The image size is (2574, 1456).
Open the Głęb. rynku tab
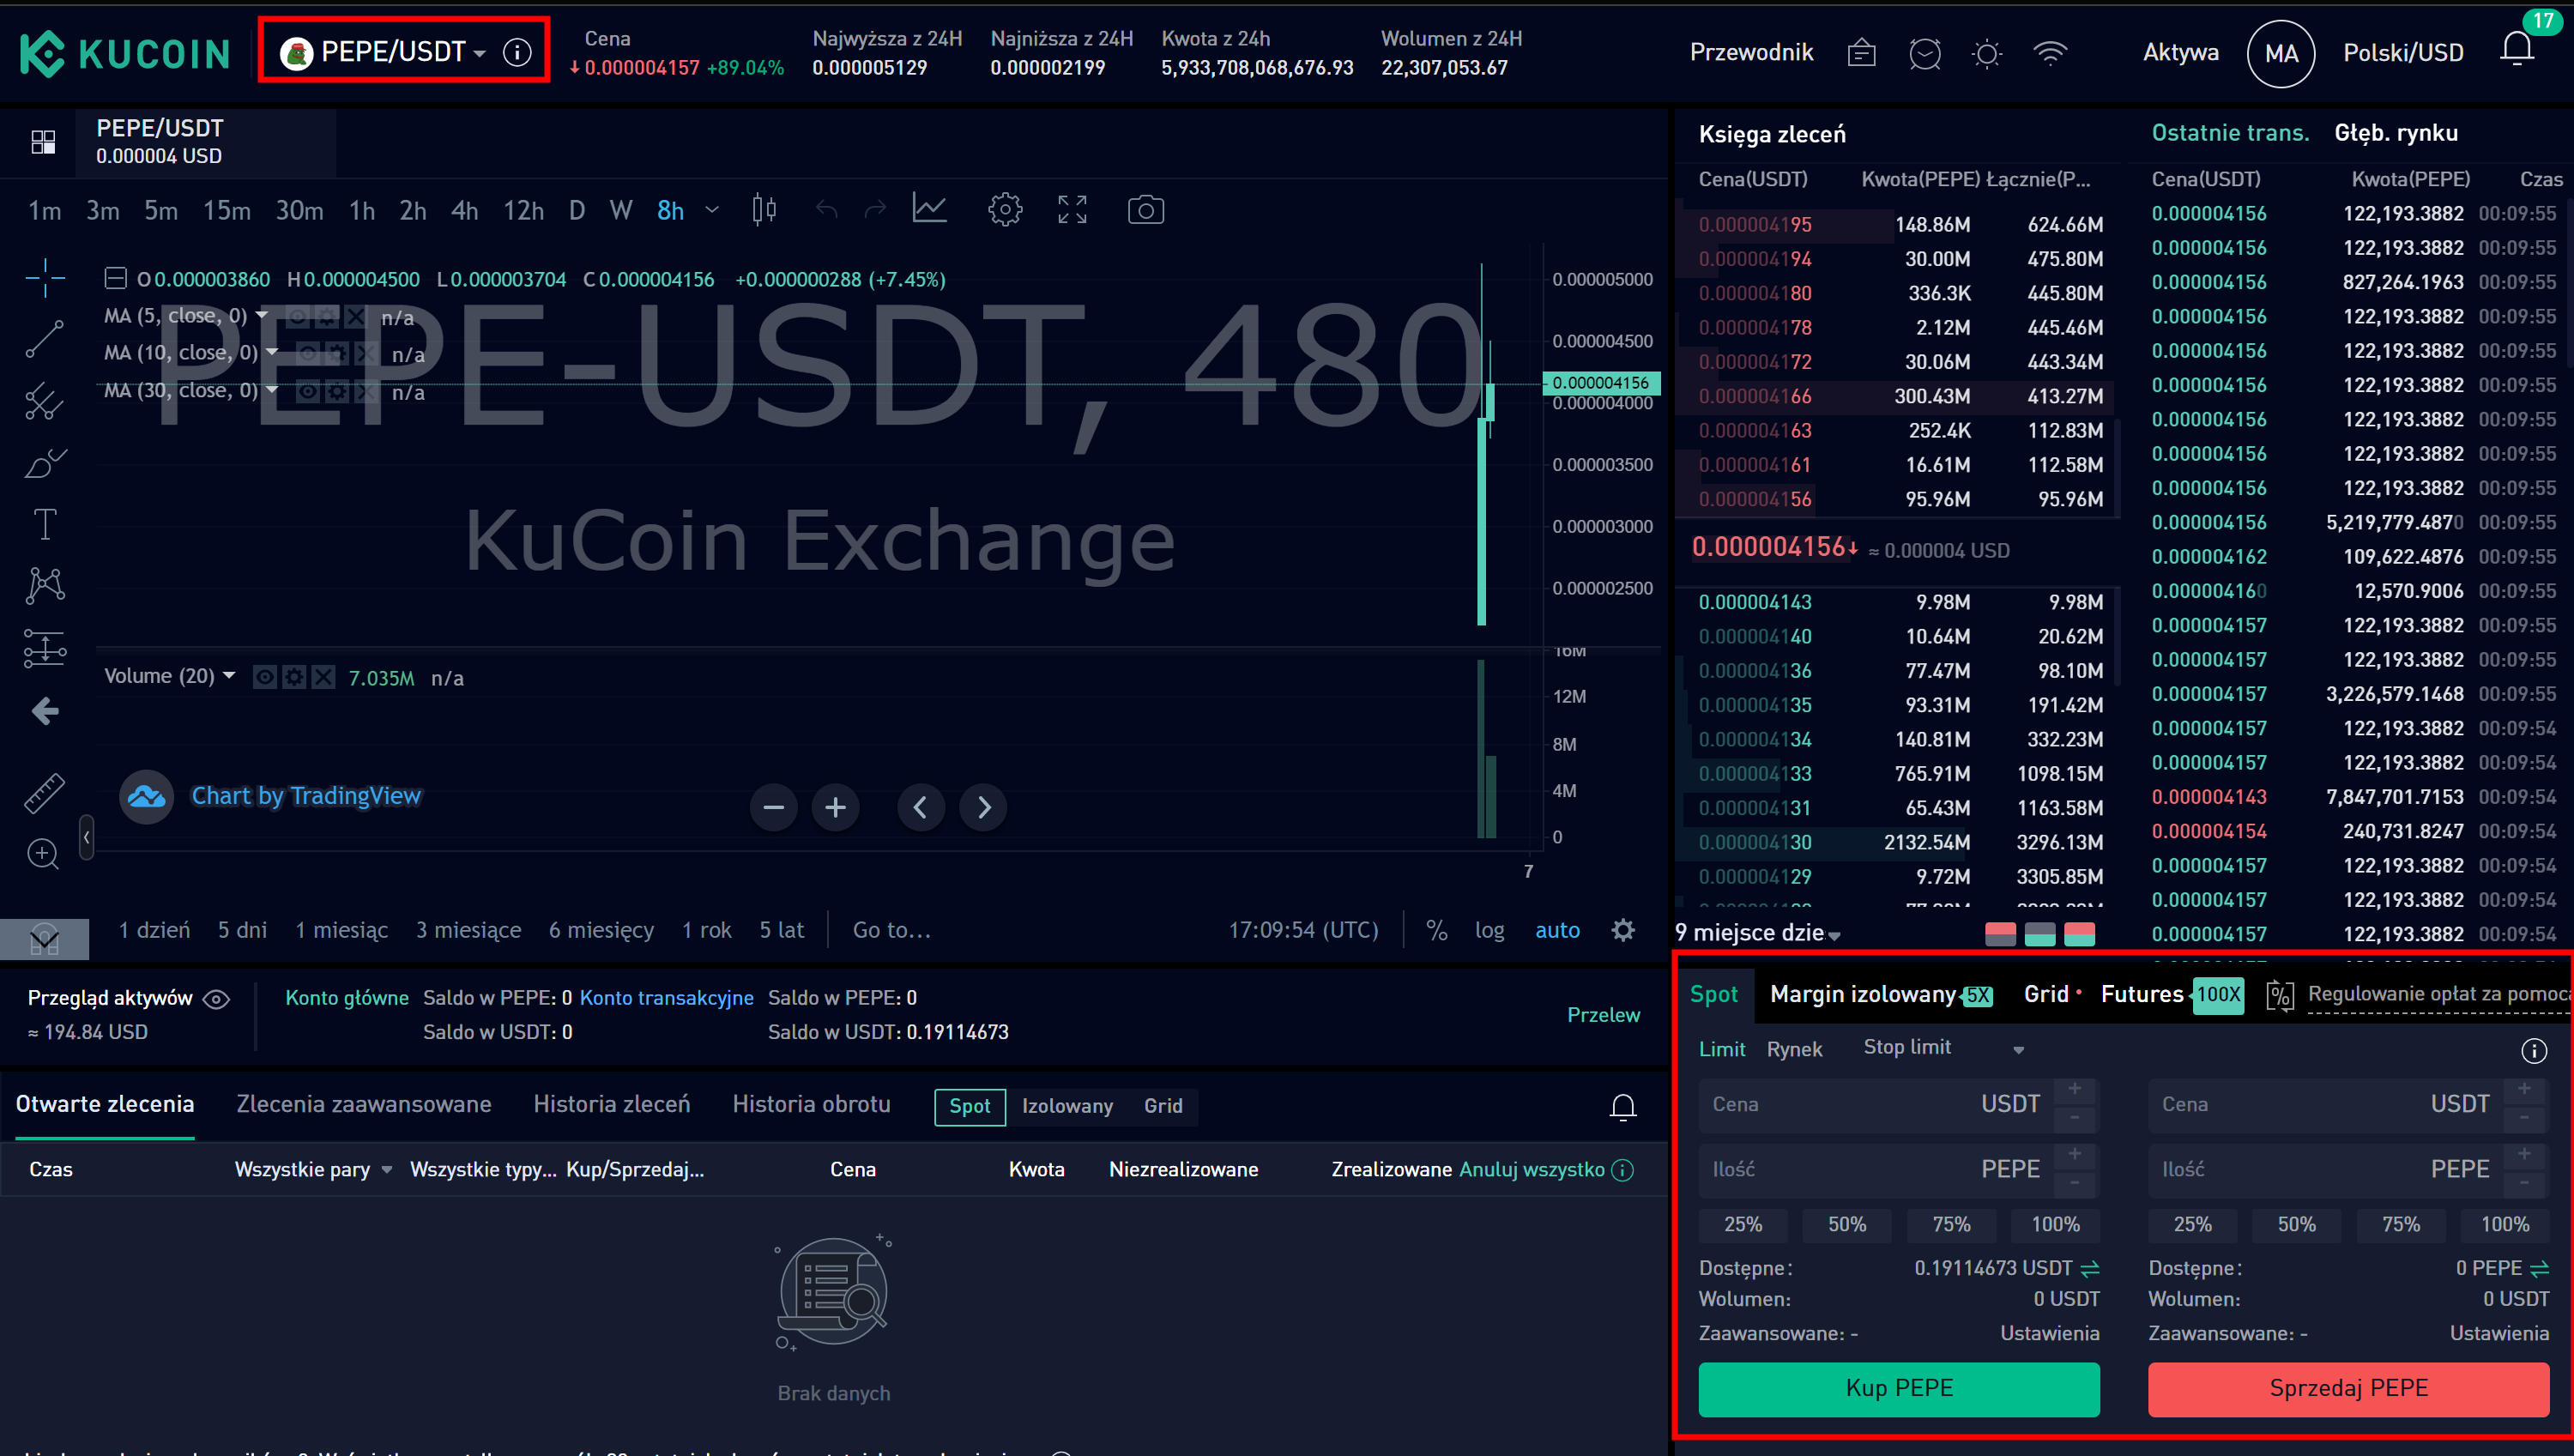(x=2395, y=133)
